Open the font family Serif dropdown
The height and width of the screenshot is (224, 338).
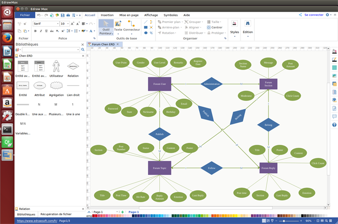(57, 24)
